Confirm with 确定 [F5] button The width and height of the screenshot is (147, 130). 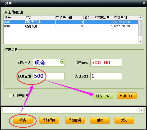103,96
